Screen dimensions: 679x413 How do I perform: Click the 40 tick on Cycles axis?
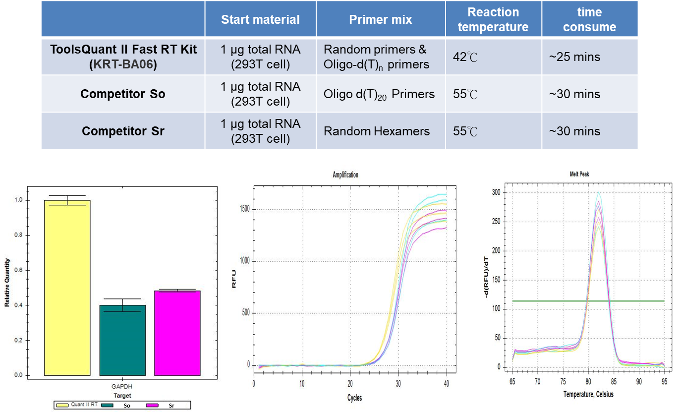click(446, 383)
